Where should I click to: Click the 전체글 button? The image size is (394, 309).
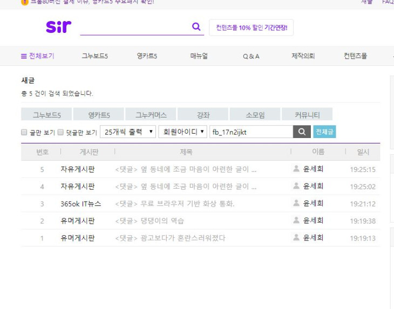click(x=324, y=132)
